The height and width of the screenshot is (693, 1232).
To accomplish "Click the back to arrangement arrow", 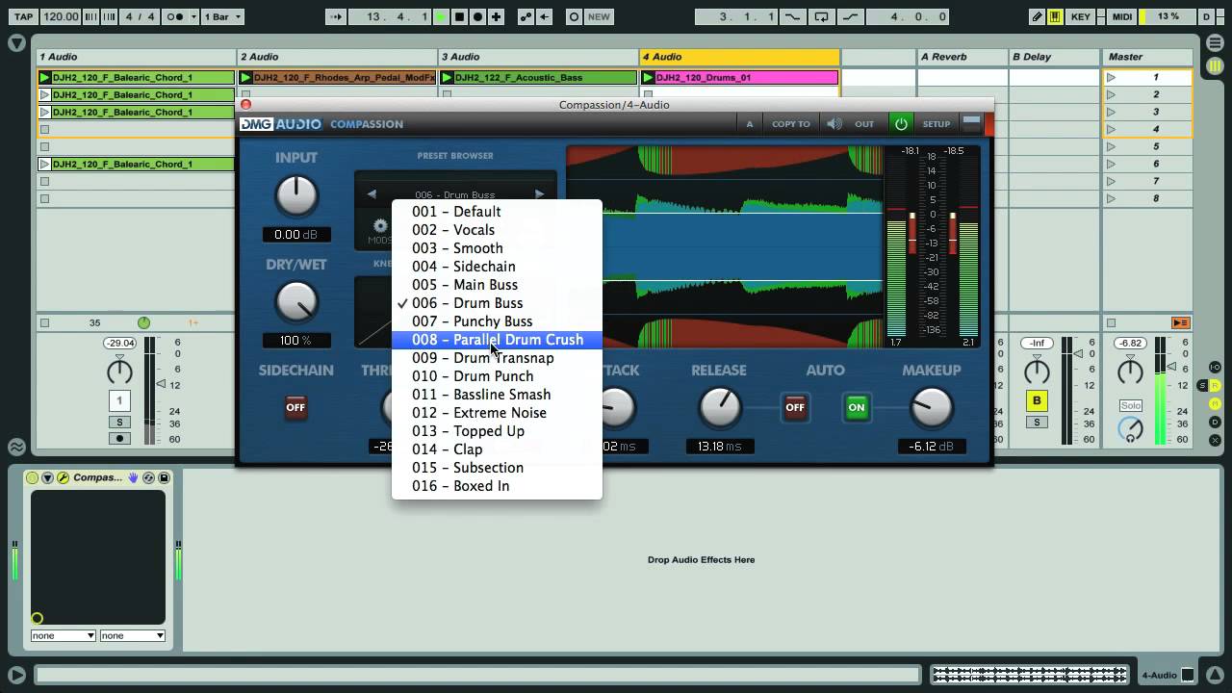I will pos(545,16).
